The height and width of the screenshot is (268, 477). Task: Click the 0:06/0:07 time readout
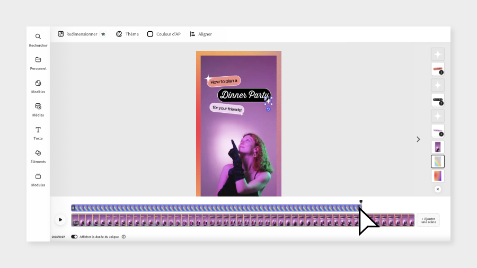click(x=58, y=237)
